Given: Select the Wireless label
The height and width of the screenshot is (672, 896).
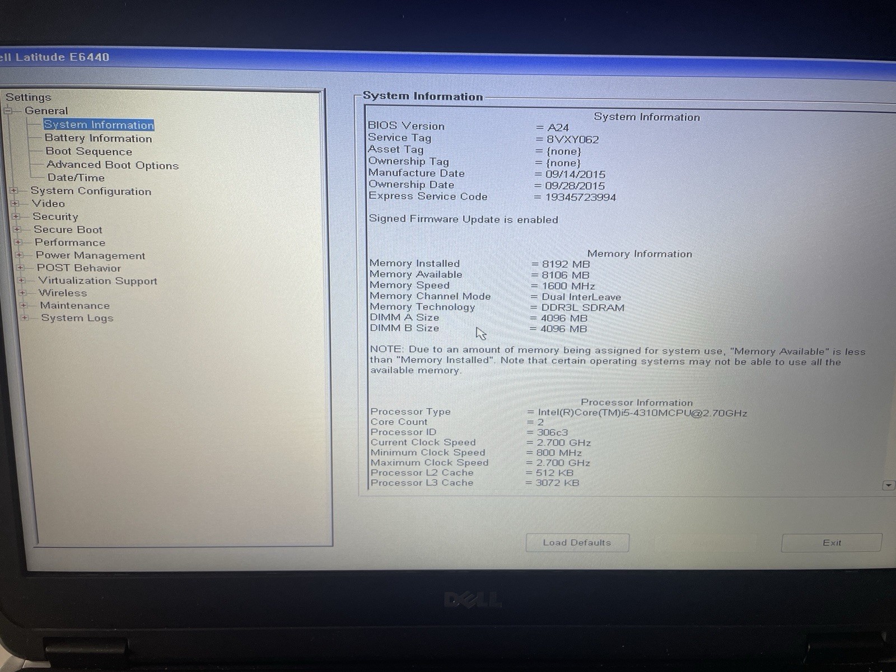Looking at the screenshot, I should (63, 293).
